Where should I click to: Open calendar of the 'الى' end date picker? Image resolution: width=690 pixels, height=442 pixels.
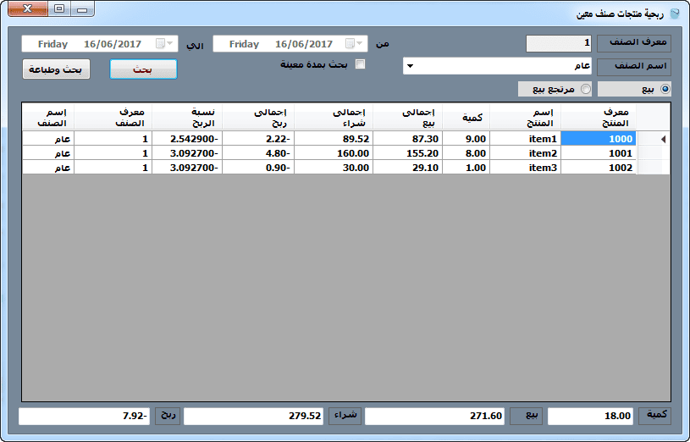tap(169, 43)
